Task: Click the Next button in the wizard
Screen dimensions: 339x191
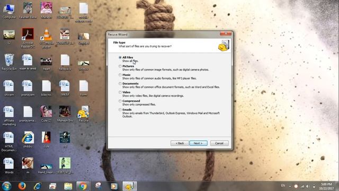Action: tap(198, 143)
